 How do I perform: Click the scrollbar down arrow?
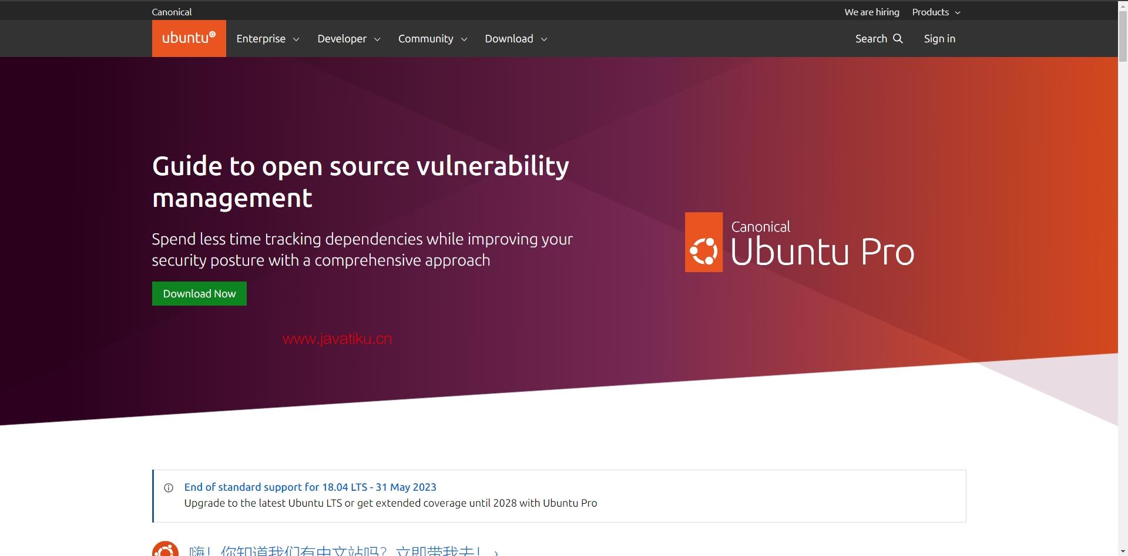1123,551
